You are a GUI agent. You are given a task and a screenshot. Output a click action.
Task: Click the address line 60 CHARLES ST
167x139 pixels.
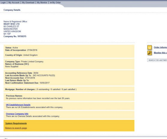[x=11, y=26]
